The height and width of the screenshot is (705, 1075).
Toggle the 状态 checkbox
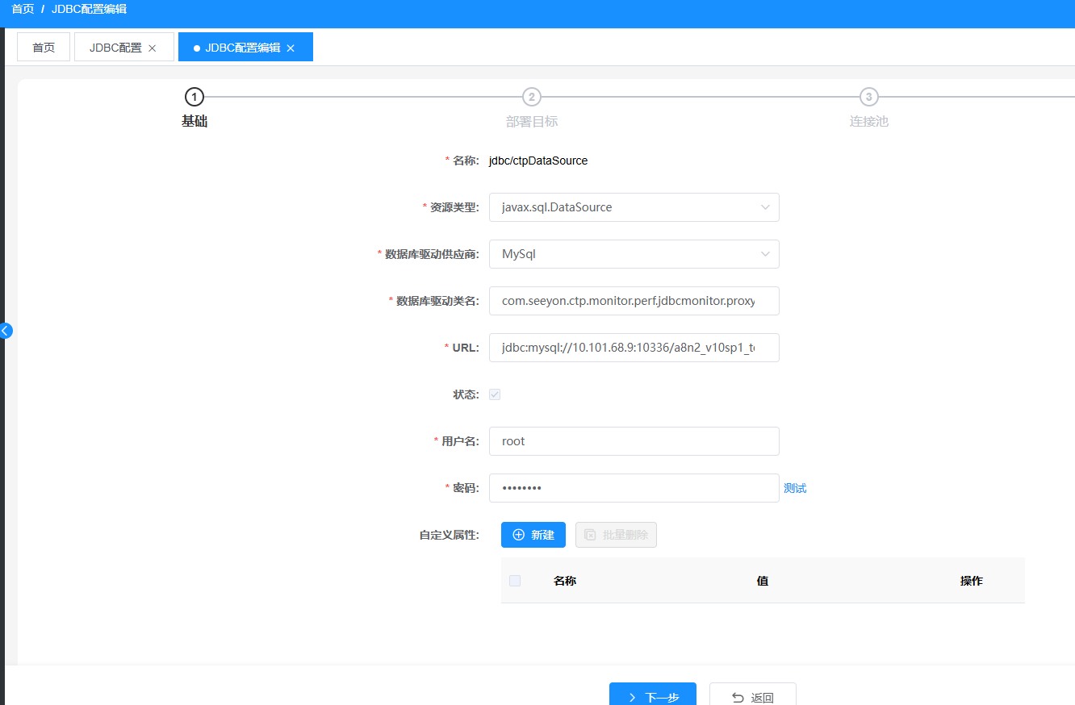(x=495, y=394)
